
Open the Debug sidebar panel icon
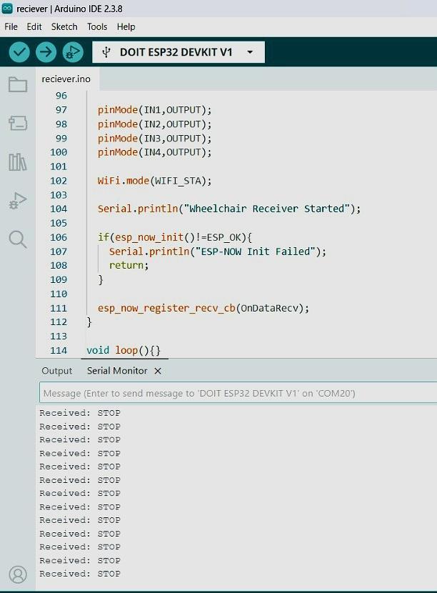pos(18,201)
